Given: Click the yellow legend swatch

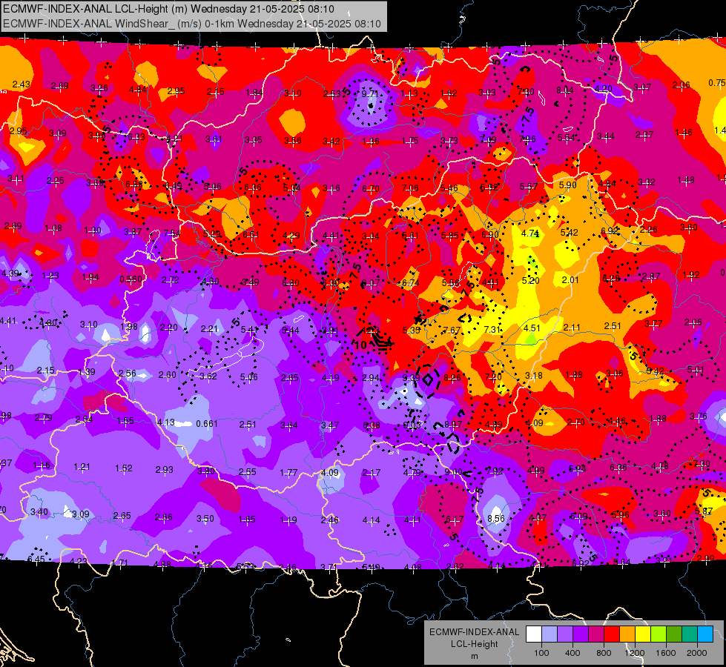Looking at the screenshot, I should [x=643, y=634].
